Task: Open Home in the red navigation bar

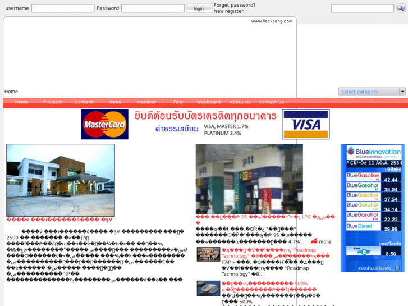Action: tap(21, 102)
